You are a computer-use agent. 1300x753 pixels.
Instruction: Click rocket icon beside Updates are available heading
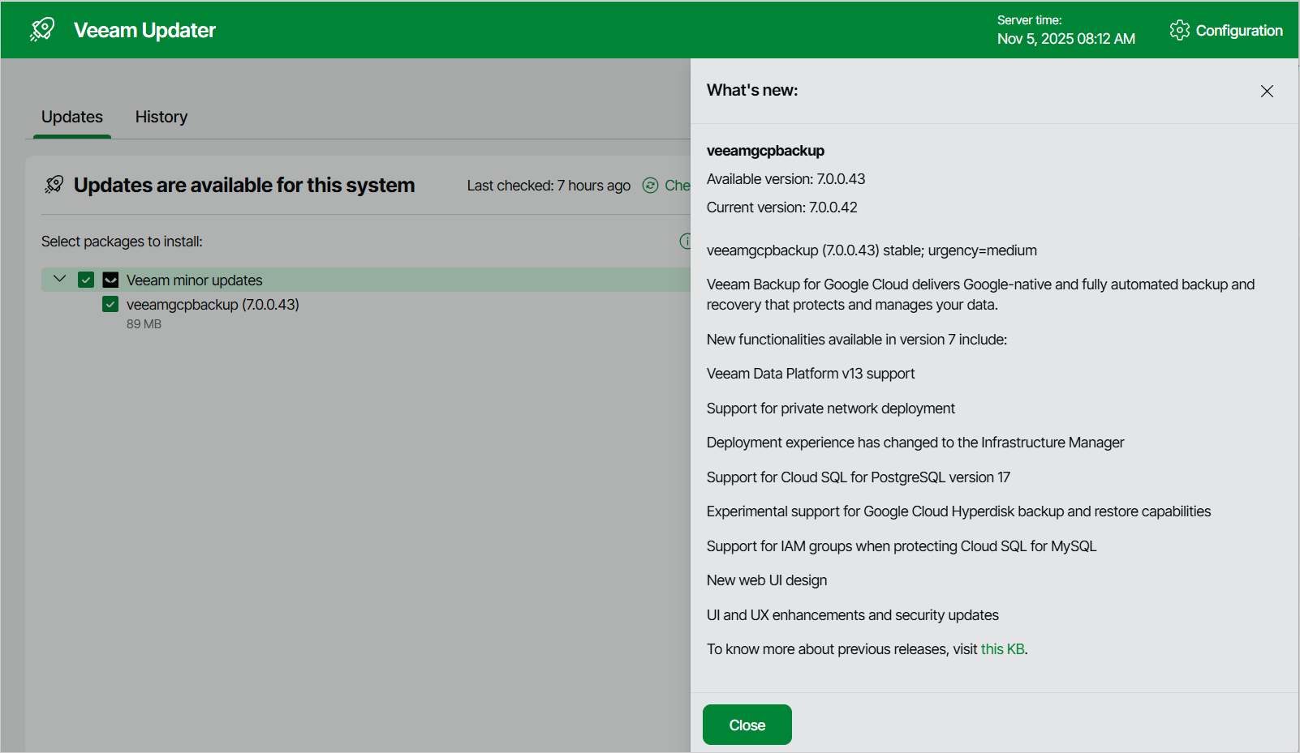(x=54, y=185)
